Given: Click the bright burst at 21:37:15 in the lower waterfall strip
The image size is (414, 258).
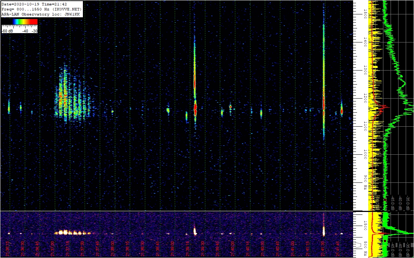Looking at the screenshot, I should (x=73, y=233).
